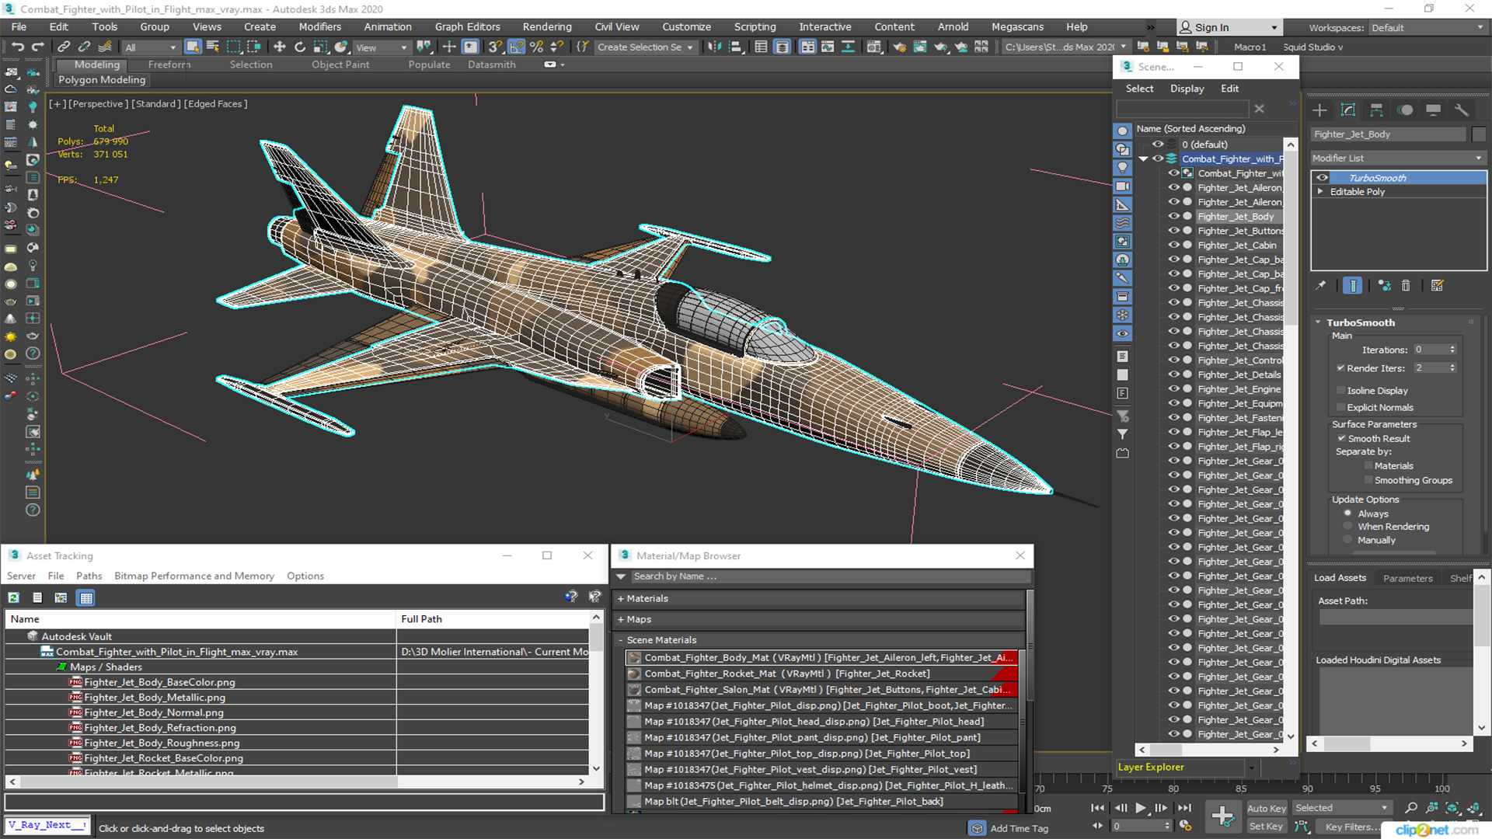Hide Fighter_Jet_Body in Scene Explorer
Image resolution: width=1492 pixels, height=839 pixels.
1173,217
